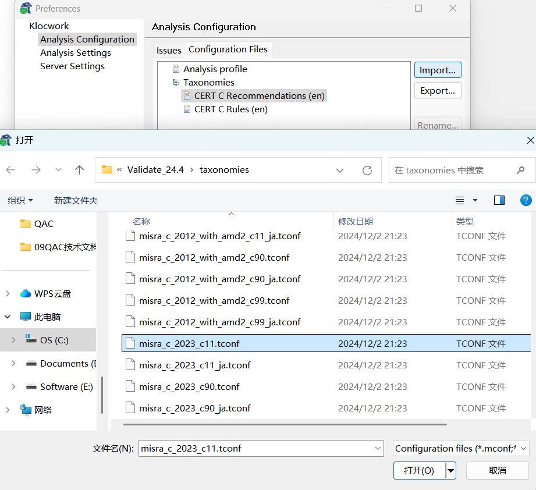Image resolution: width=536 pixels, height=490 pixels.
Task: Open Analysis Settings preferences page
Action: (76, 53)
